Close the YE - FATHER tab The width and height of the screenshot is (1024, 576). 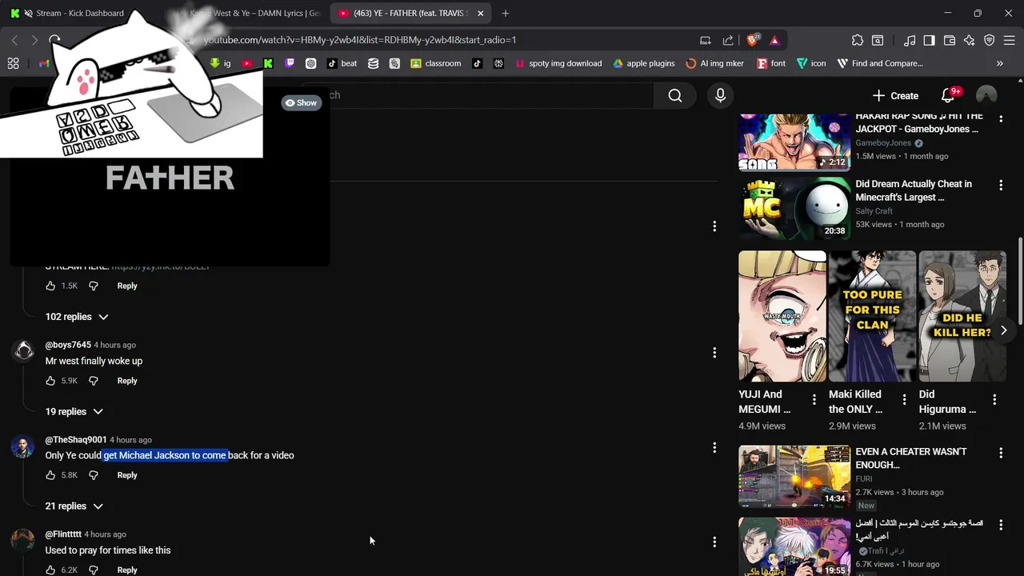click(x=480, y=13)
